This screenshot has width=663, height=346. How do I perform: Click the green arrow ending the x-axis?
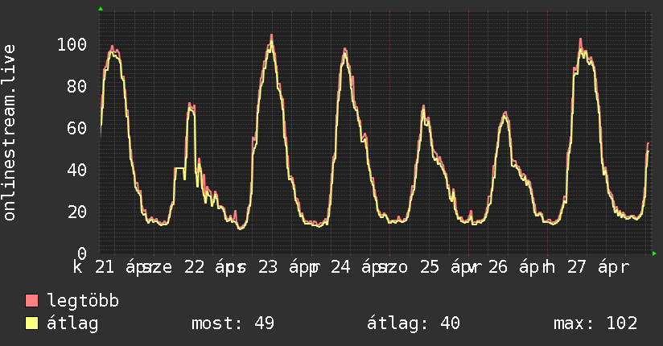(x=654, y=253)
